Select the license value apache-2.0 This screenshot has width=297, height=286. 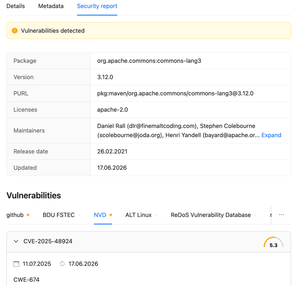click(x=112, y=110)
